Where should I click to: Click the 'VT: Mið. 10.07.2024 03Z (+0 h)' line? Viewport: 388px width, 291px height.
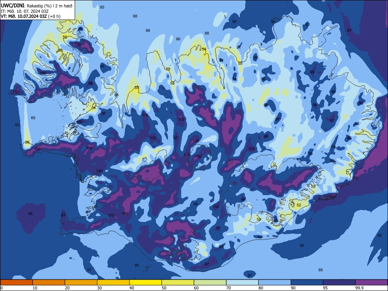30,16
